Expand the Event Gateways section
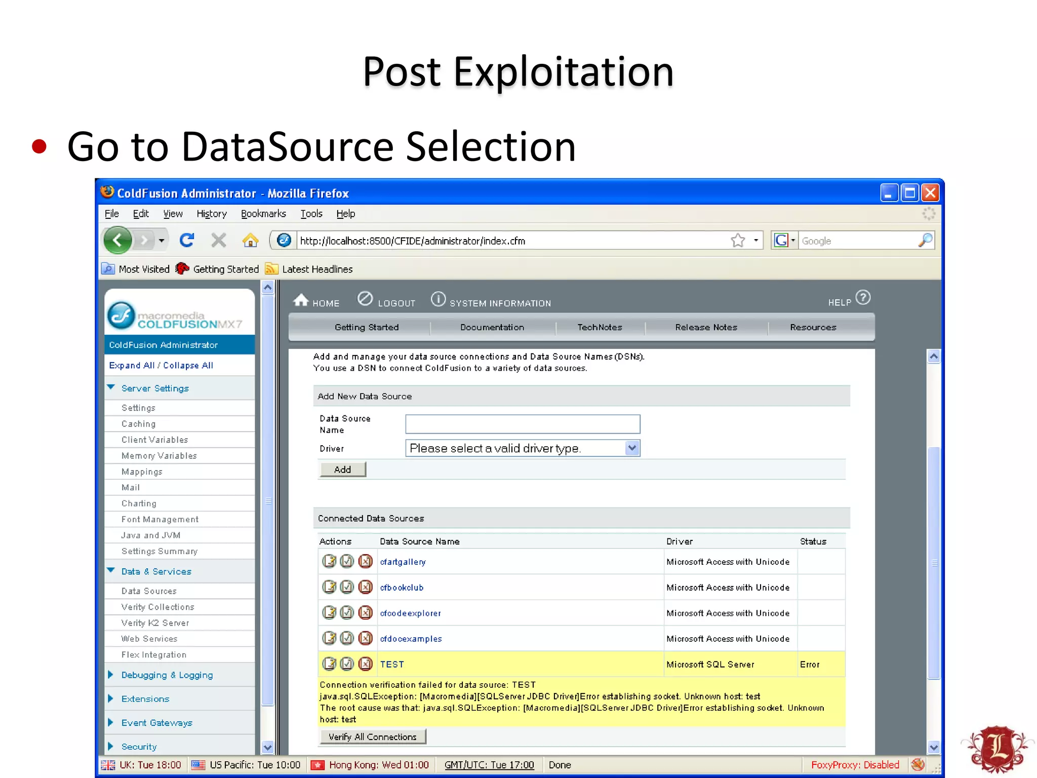 point(111,722)
